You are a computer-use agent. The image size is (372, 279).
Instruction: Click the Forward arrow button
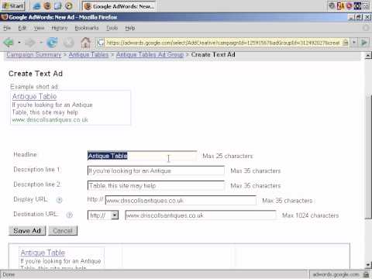[x=30, y=43]
